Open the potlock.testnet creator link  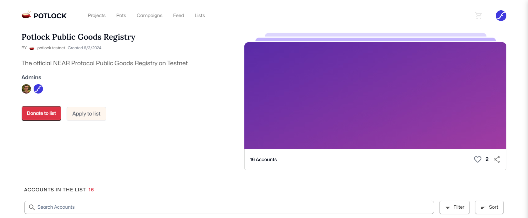[x=51, y=48]
